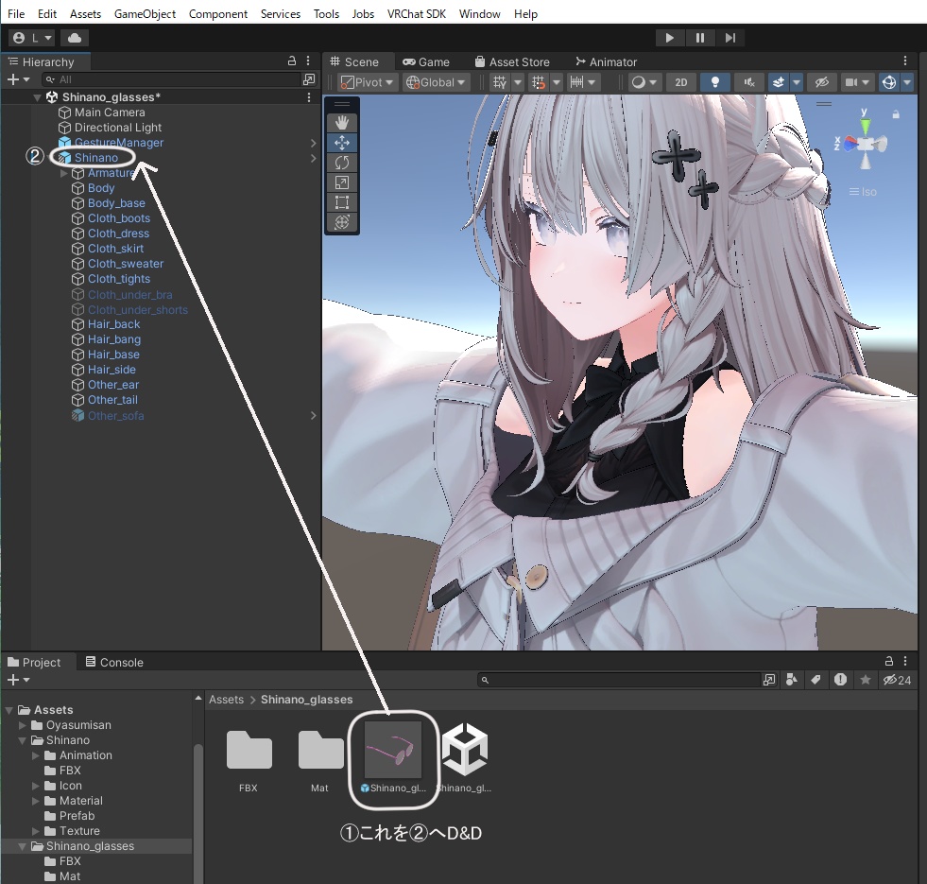Toggle scene lighting bulb
Screen dimensions: 927x884
click(715, 82)
